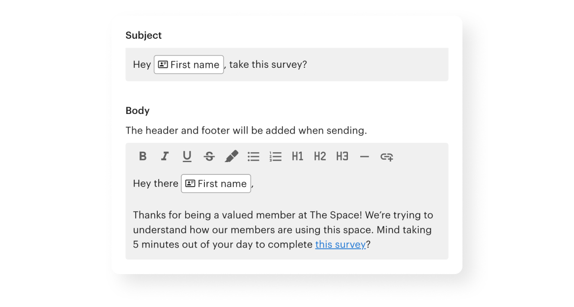Screen dimensions: 574x307
Task: Open the "this survey" hyperlink
Action: tap(340, 244)
